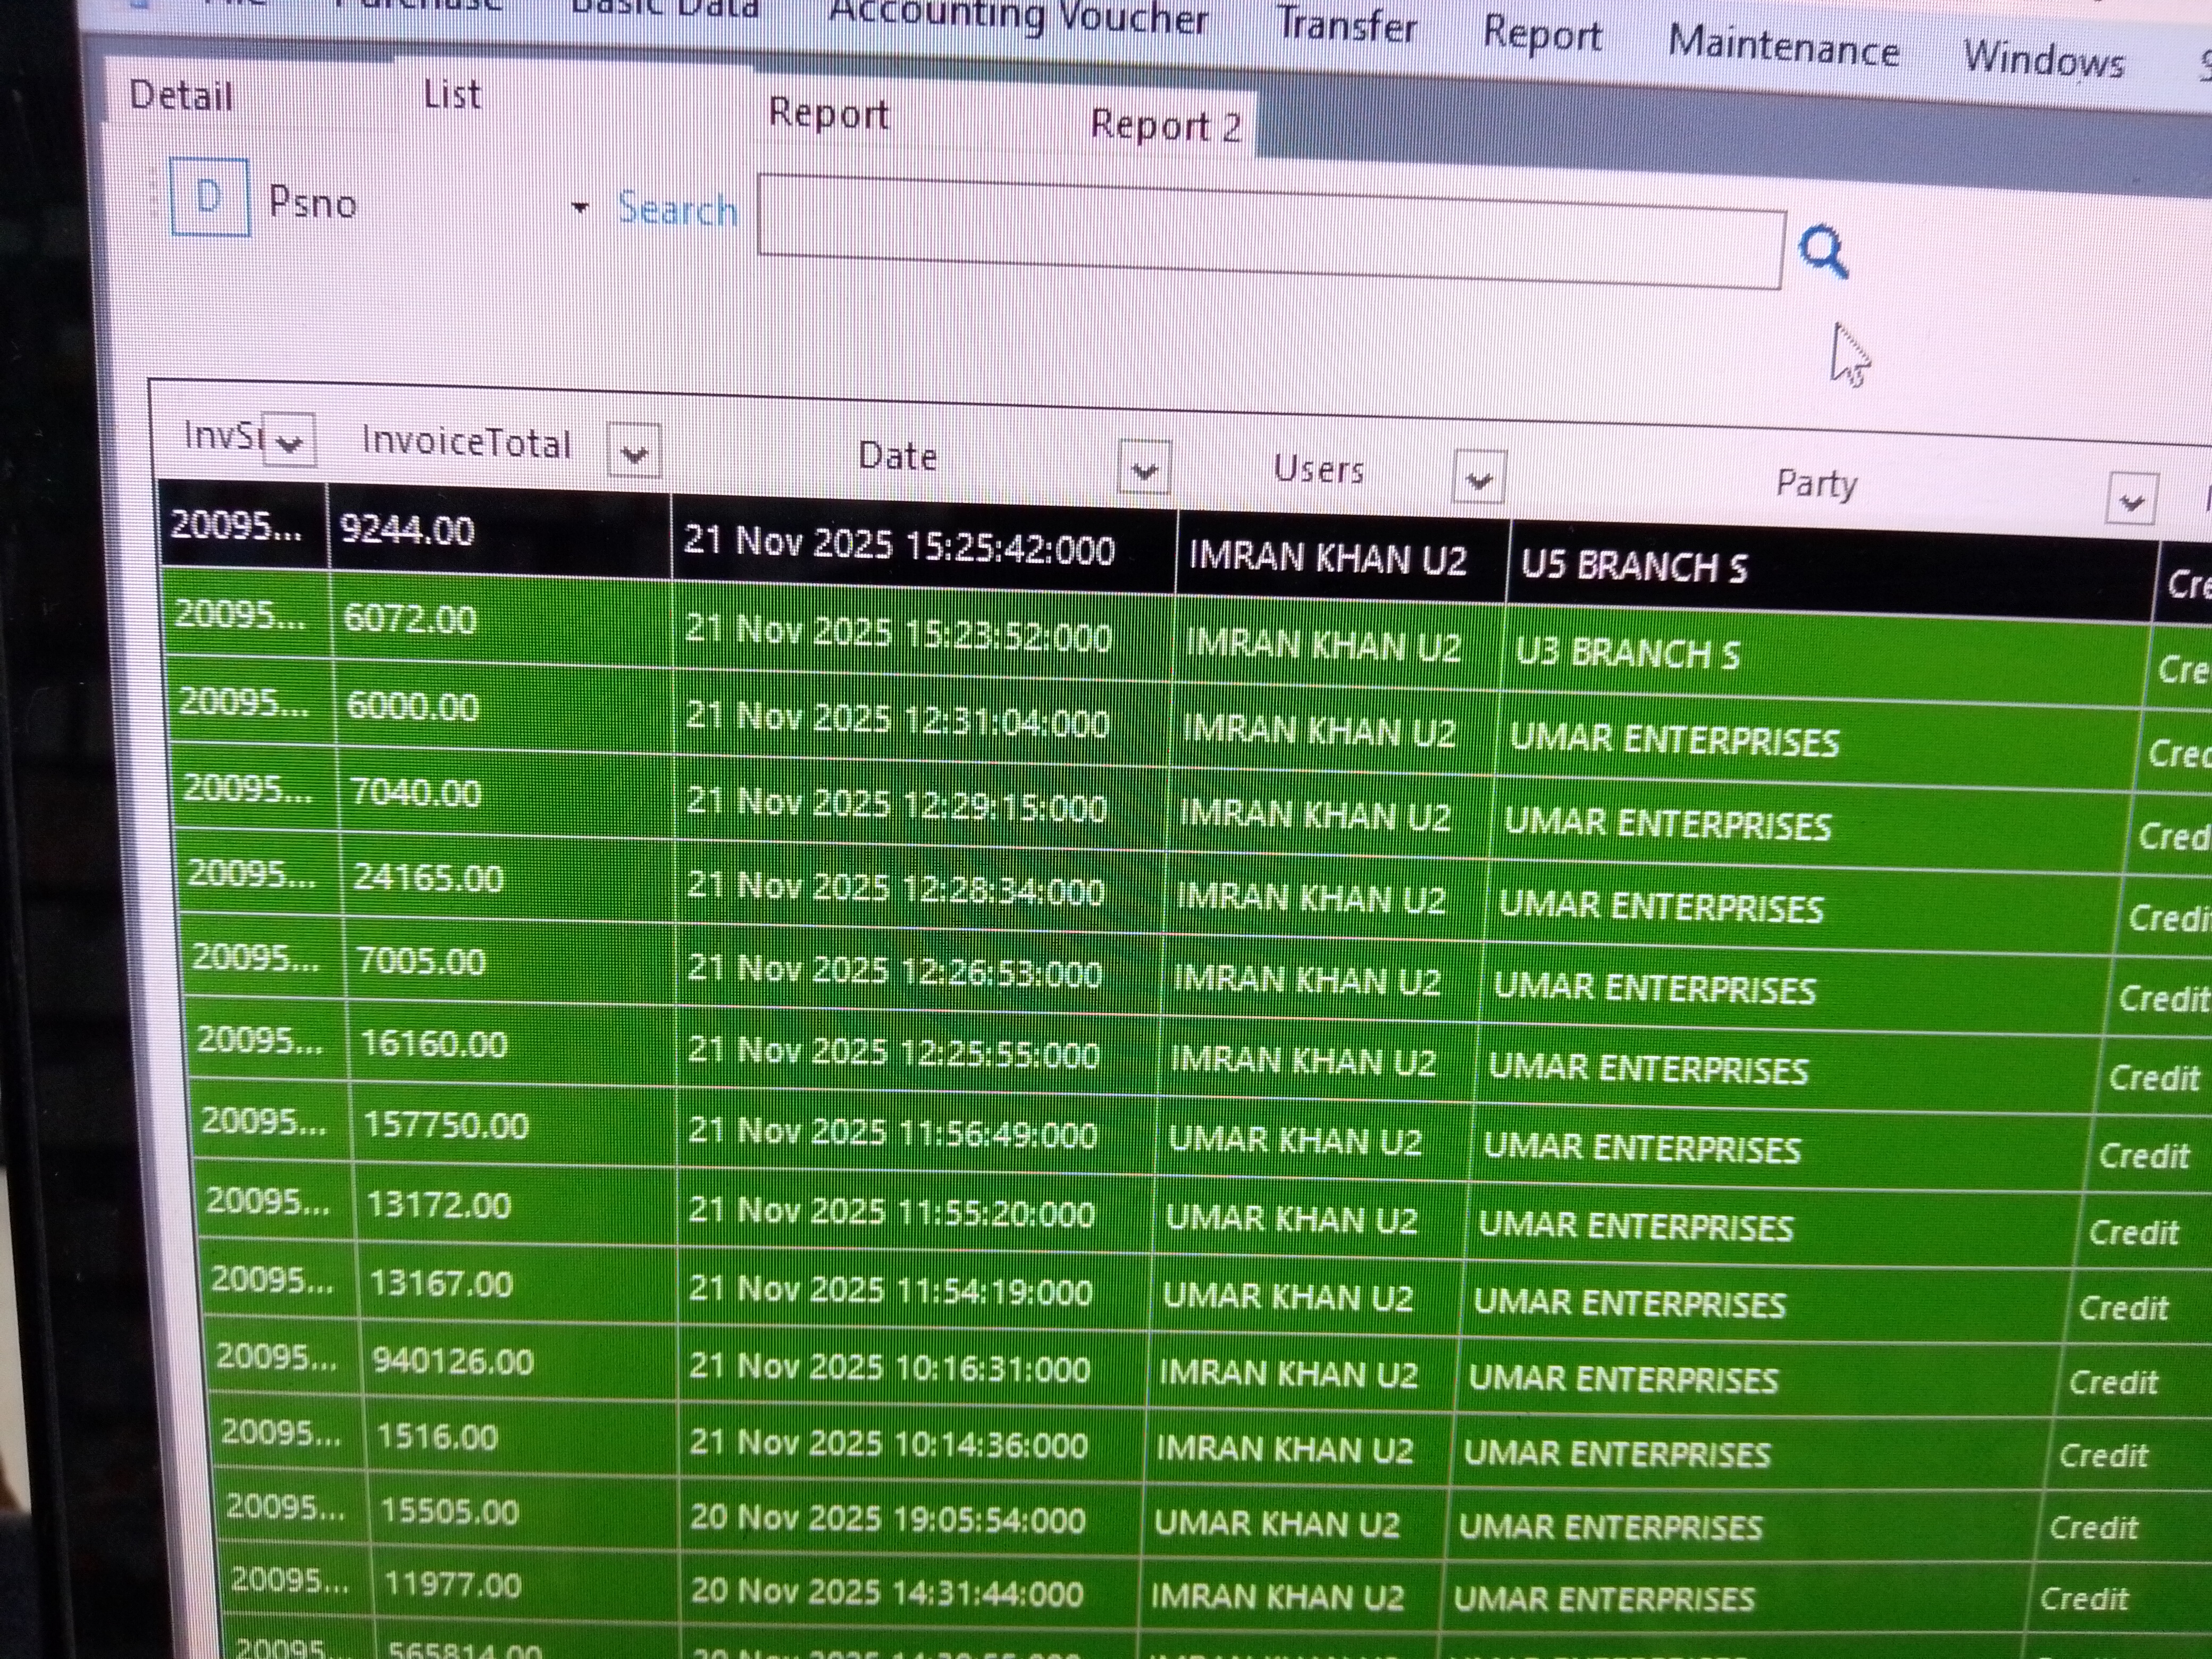Switch to the Report 2 tab
Screen dimensions: 2212x1659
pyautogui.click(x=1165, y=126)
